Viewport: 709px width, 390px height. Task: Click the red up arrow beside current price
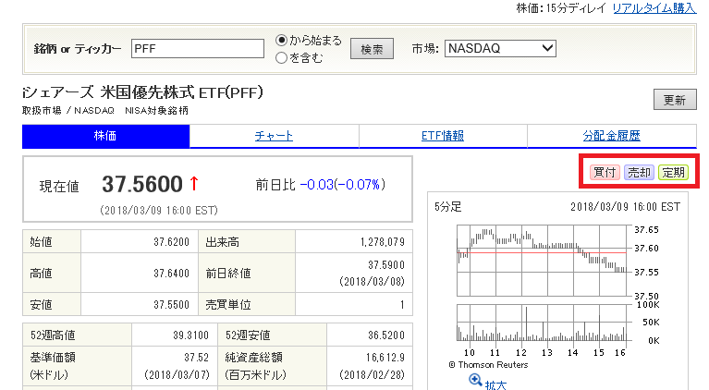[194, 183]
